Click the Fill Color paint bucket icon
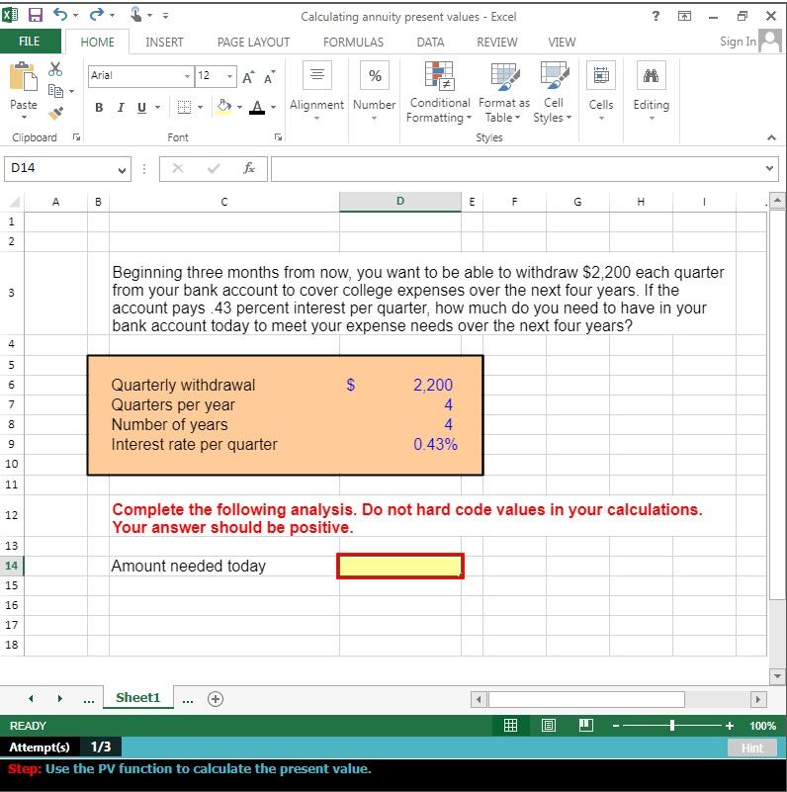 click(223, 107)
